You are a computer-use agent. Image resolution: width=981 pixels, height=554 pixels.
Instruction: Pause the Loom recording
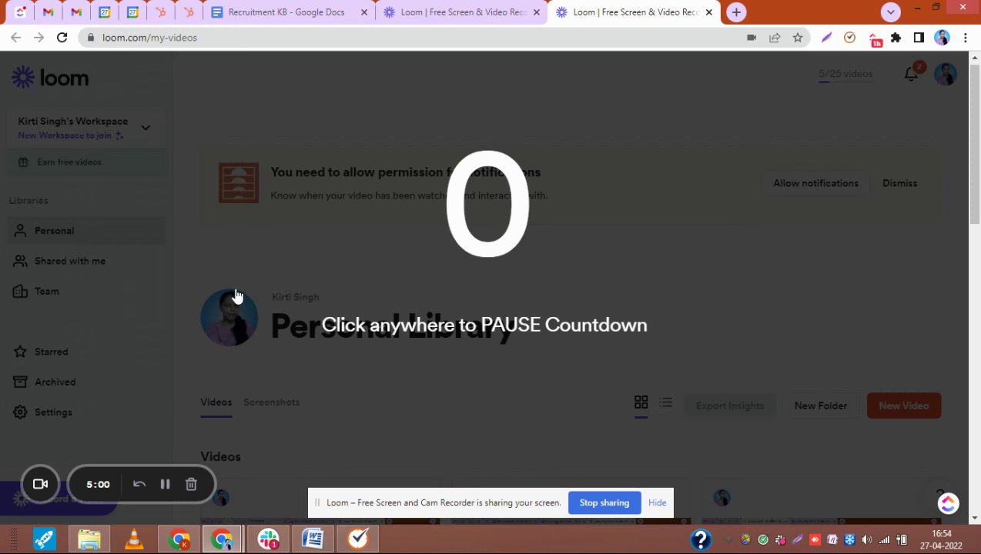tap(165, 484)
